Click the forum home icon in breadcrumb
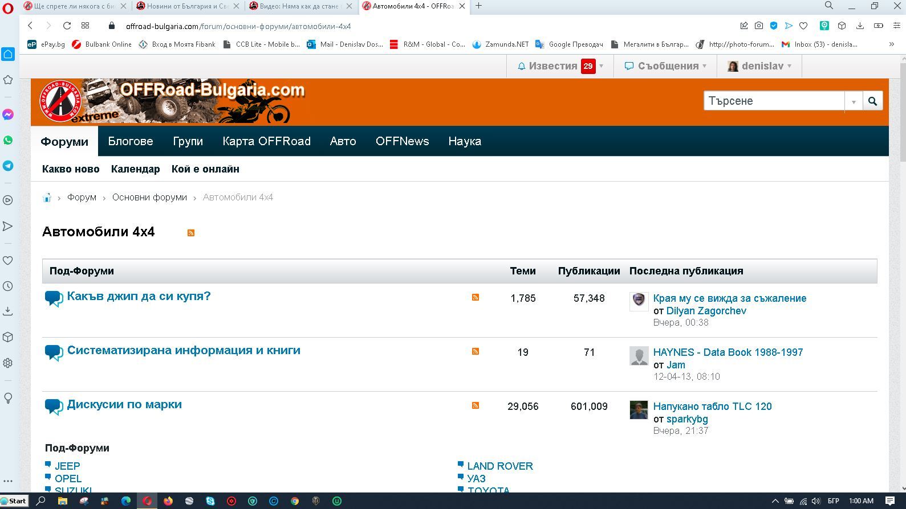This screenshot has height=509, width=906. [x=47, y=198]
